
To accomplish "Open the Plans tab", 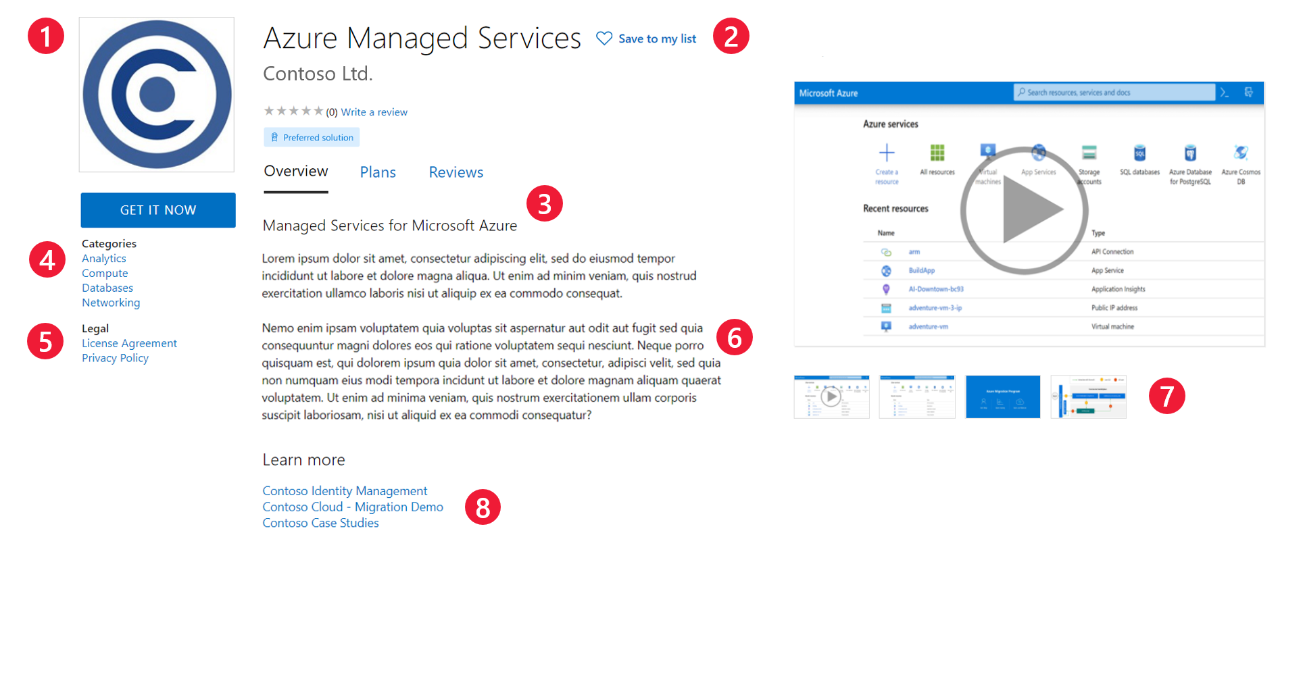I will point(378,172).
